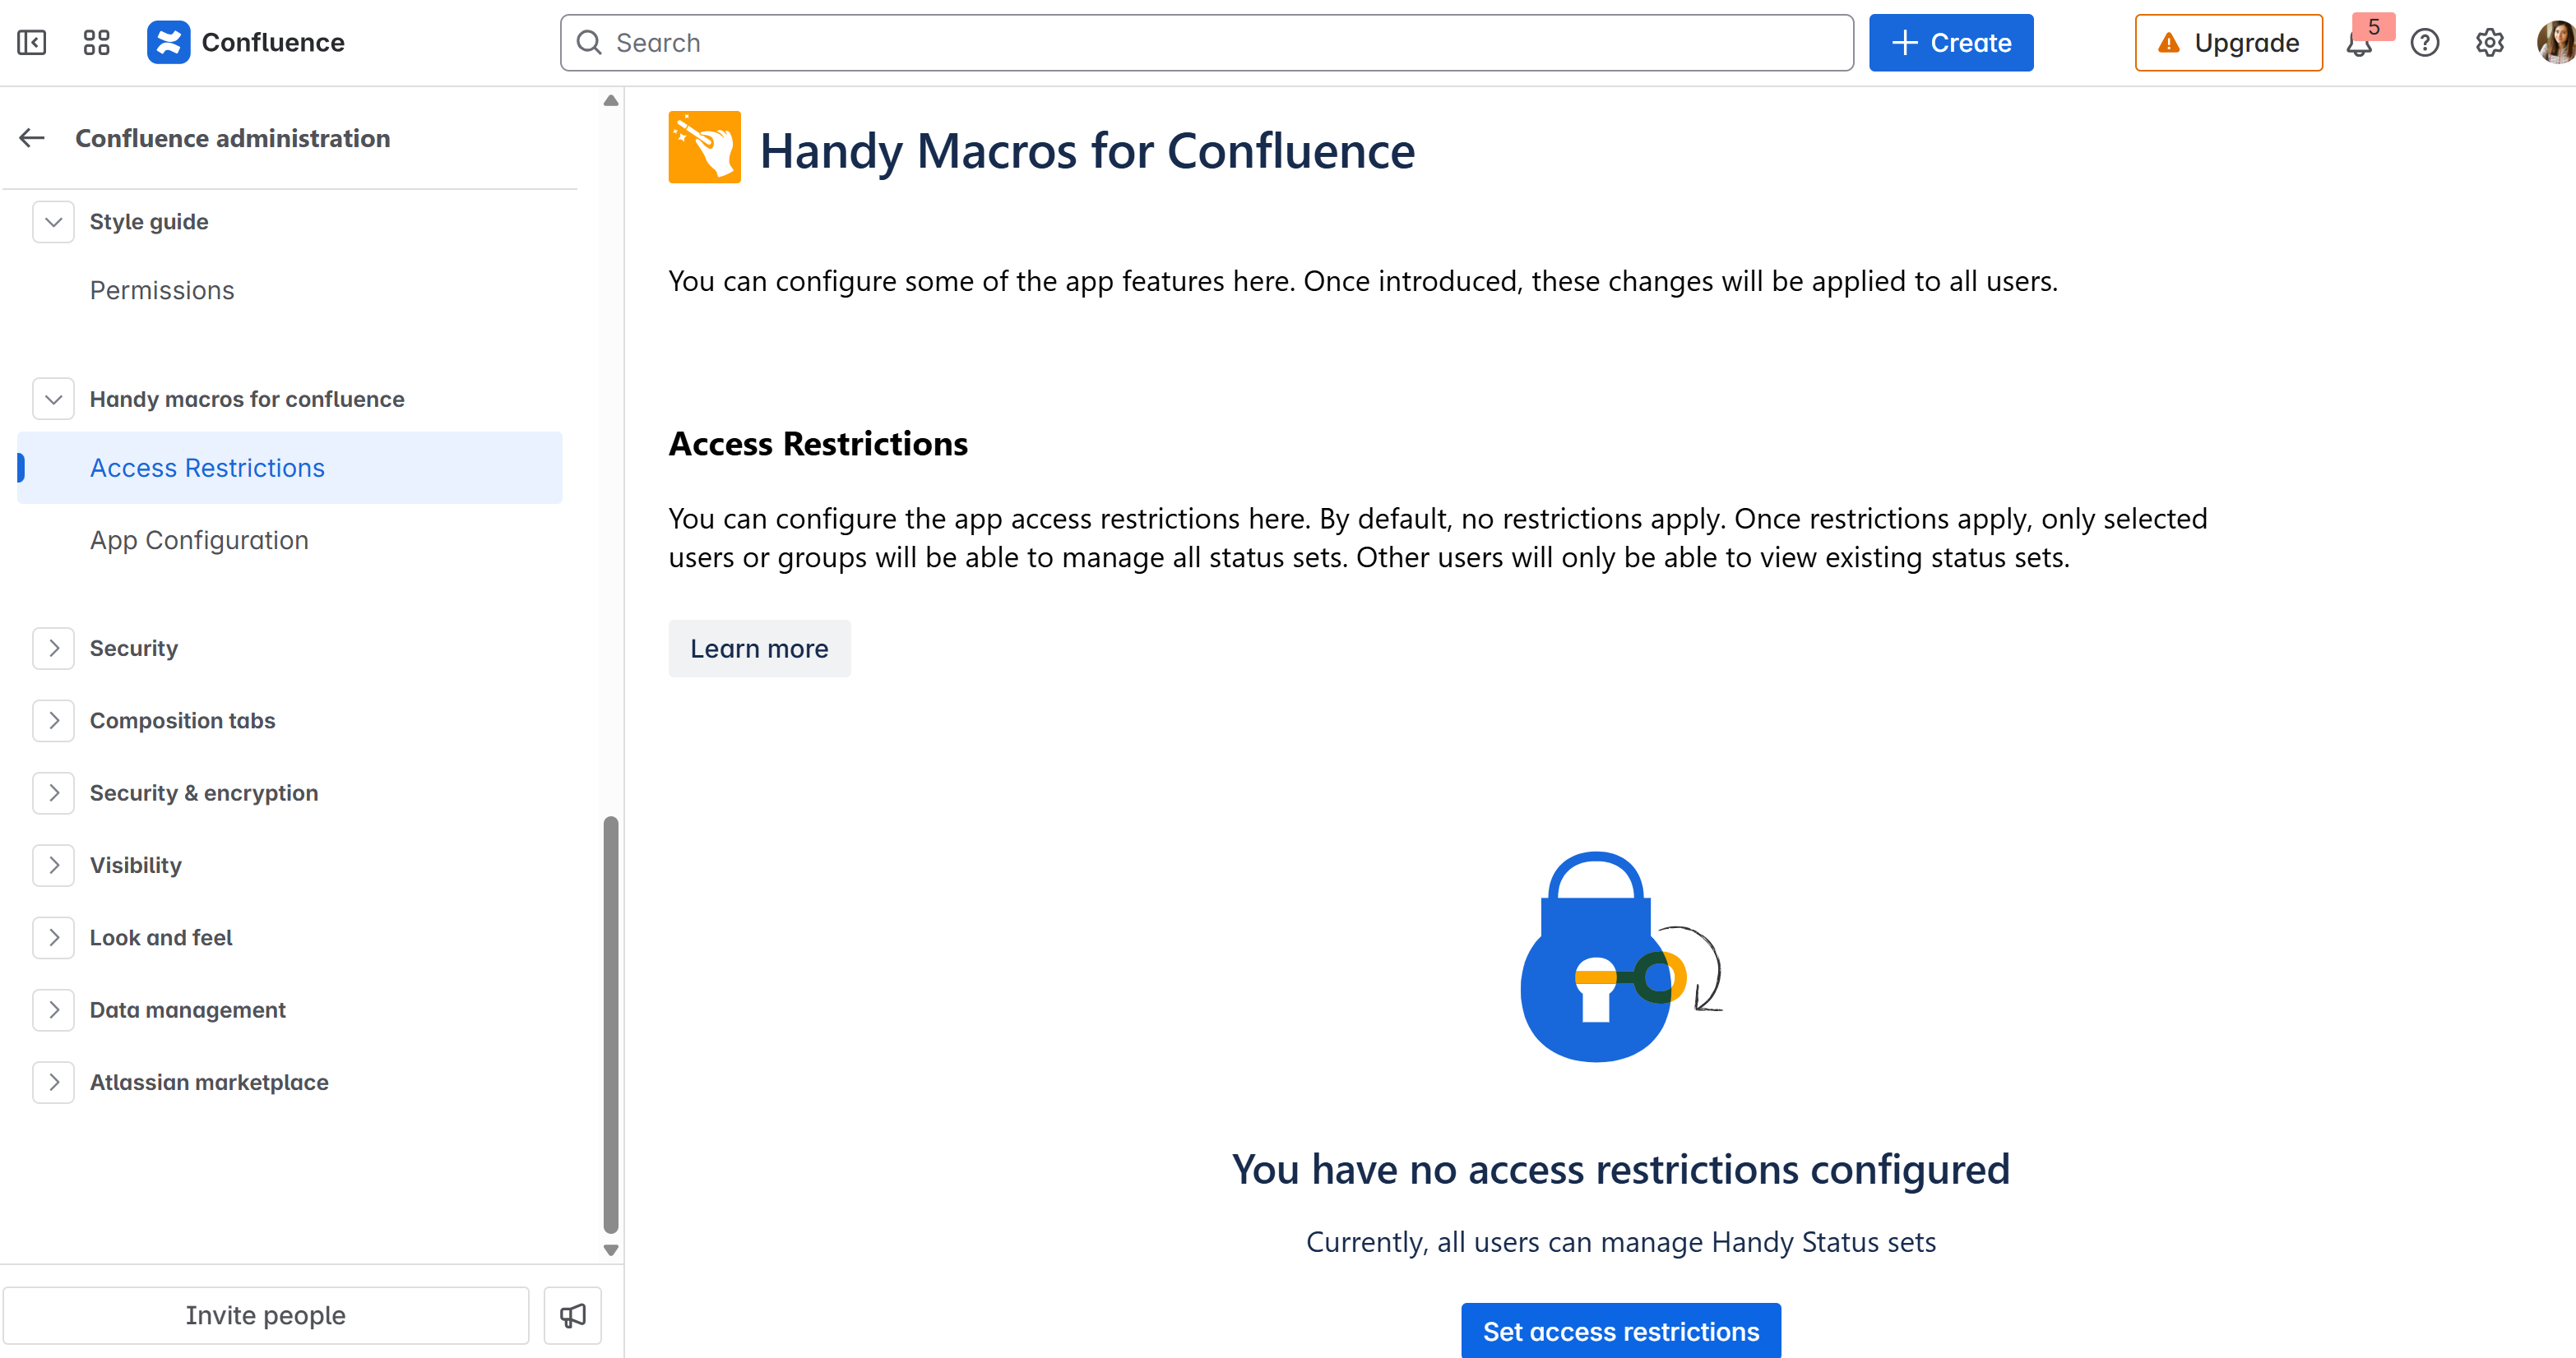Collapse the Style guide section
2576x1358 pixels.
(x=54, y=222)
